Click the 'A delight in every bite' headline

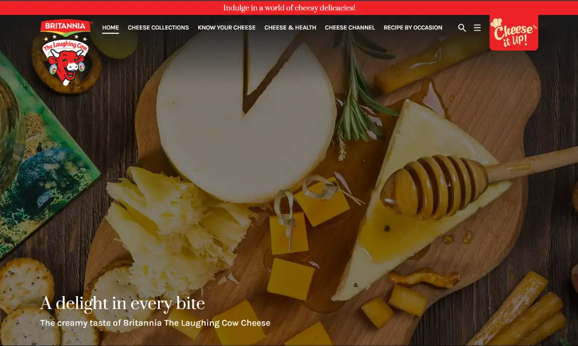[123, 303]
